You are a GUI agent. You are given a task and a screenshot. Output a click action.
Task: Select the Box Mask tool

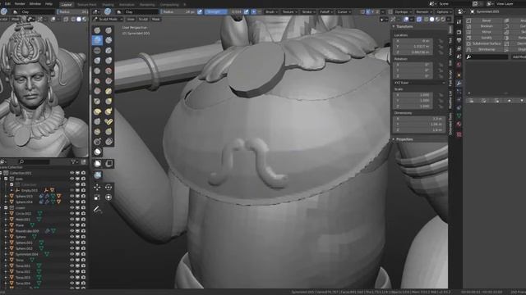[98, 164]
